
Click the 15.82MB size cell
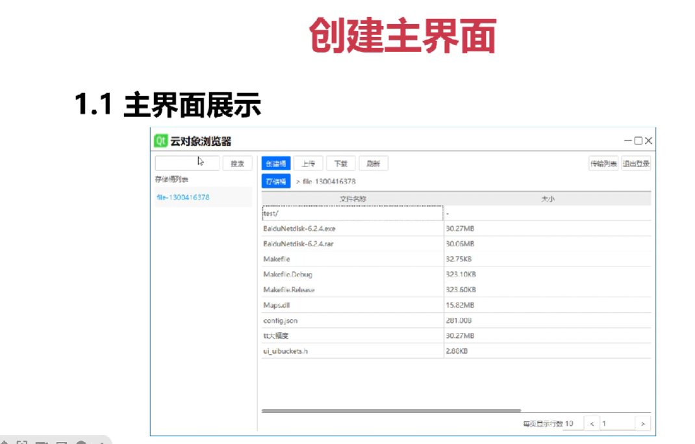(x=548, y=305)
